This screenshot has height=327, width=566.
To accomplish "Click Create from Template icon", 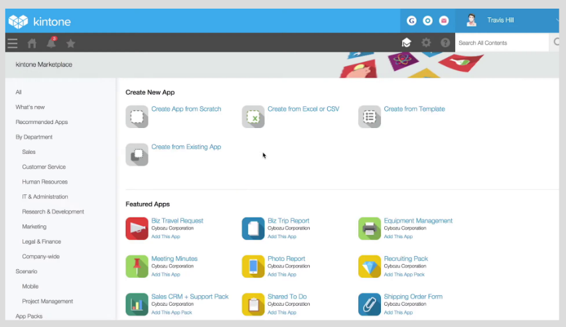I will point(370,117).
